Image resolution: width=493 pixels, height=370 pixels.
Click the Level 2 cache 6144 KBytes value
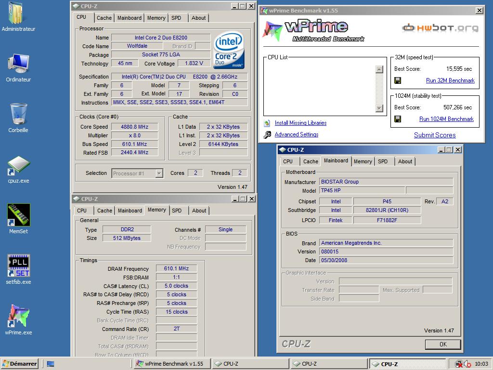(223, 144)
